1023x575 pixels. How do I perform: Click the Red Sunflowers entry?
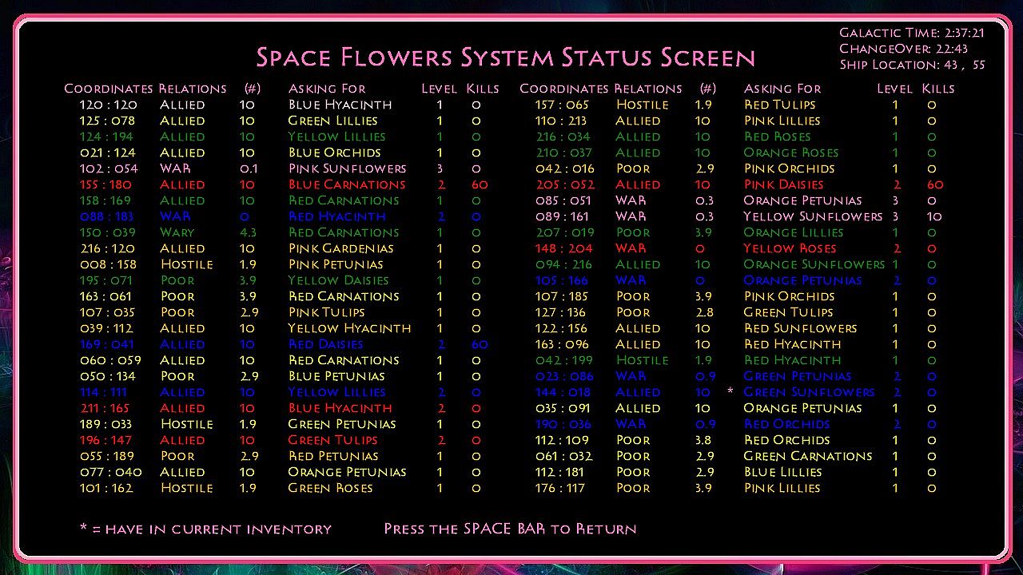(x=800, y=328)
